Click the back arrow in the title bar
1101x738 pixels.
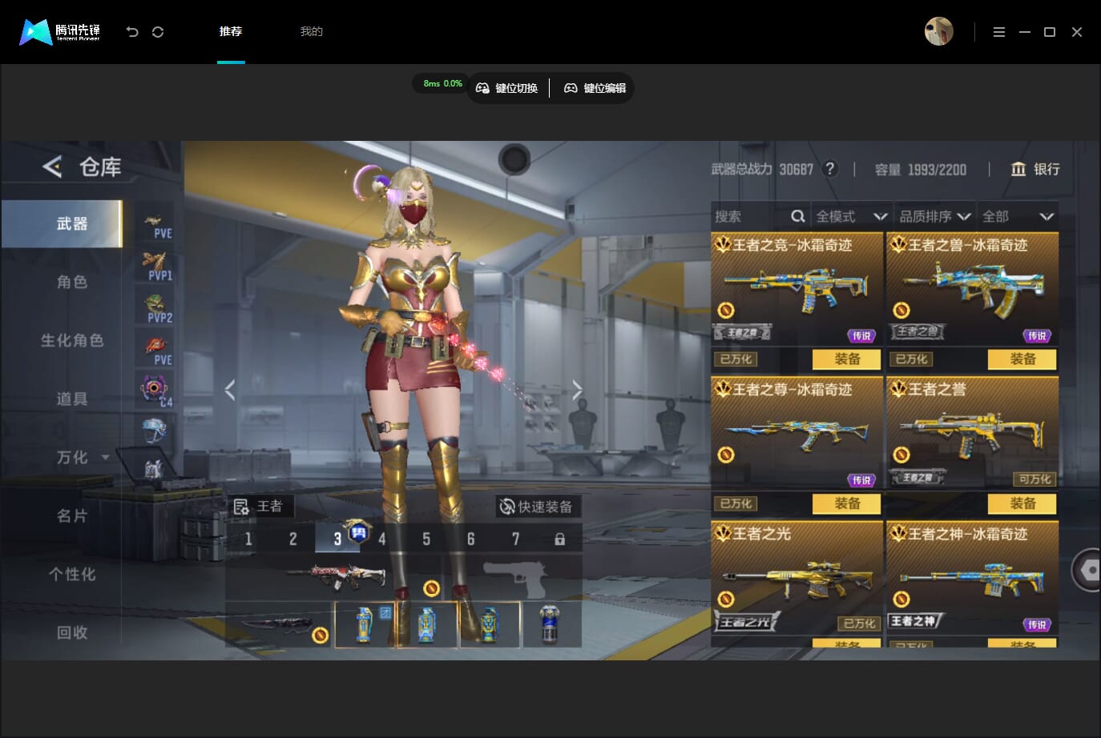132,32
